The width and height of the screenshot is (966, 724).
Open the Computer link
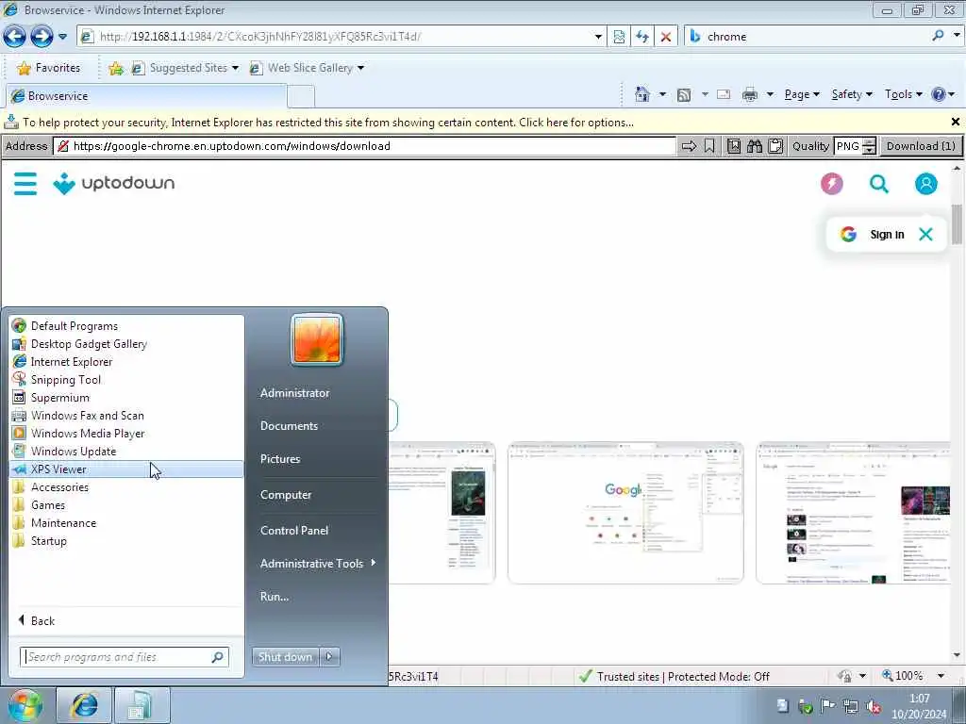pyautogui.click(x=285, y=494)
